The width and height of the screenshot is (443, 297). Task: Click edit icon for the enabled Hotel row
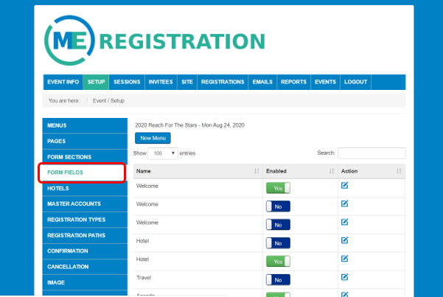(x=345, y=259)
